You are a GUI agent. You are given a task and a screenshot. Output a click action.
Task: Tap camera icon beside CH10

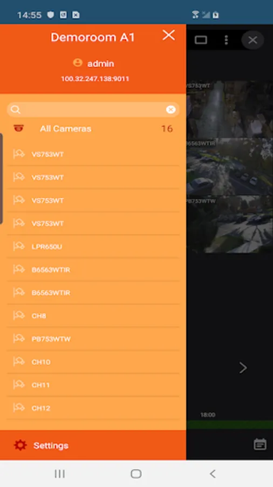(x=18, y=361)
